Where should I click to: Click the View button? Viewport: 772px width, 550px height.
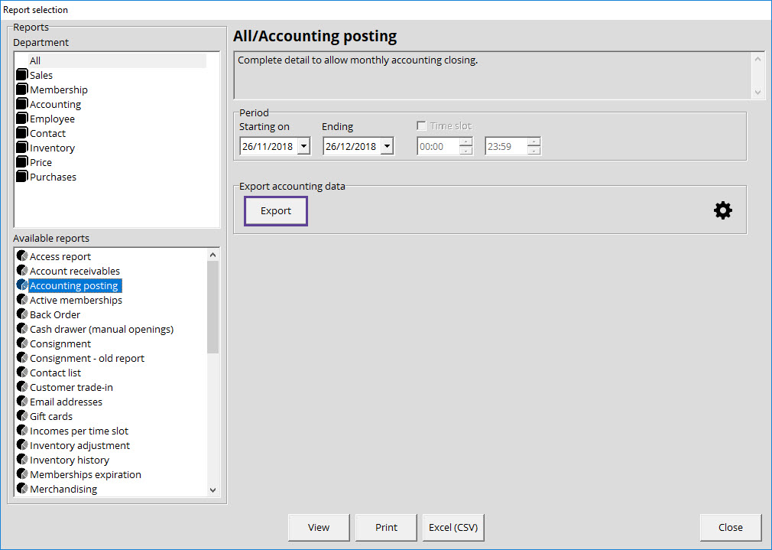318,527
